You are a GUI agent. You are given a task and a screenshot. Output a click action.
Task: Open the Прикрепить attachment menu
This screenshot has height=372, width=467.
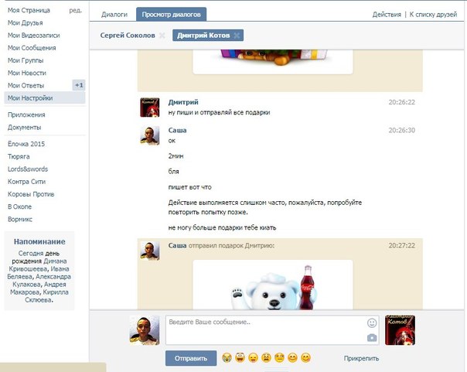361,358
